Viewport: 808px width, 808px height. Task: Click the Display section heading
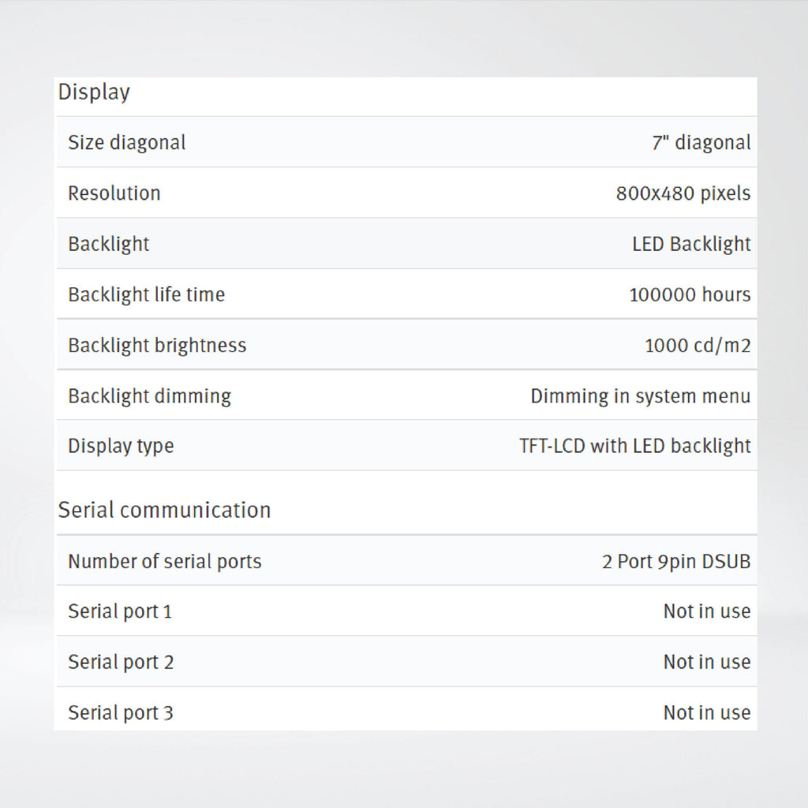click(94, 93)
